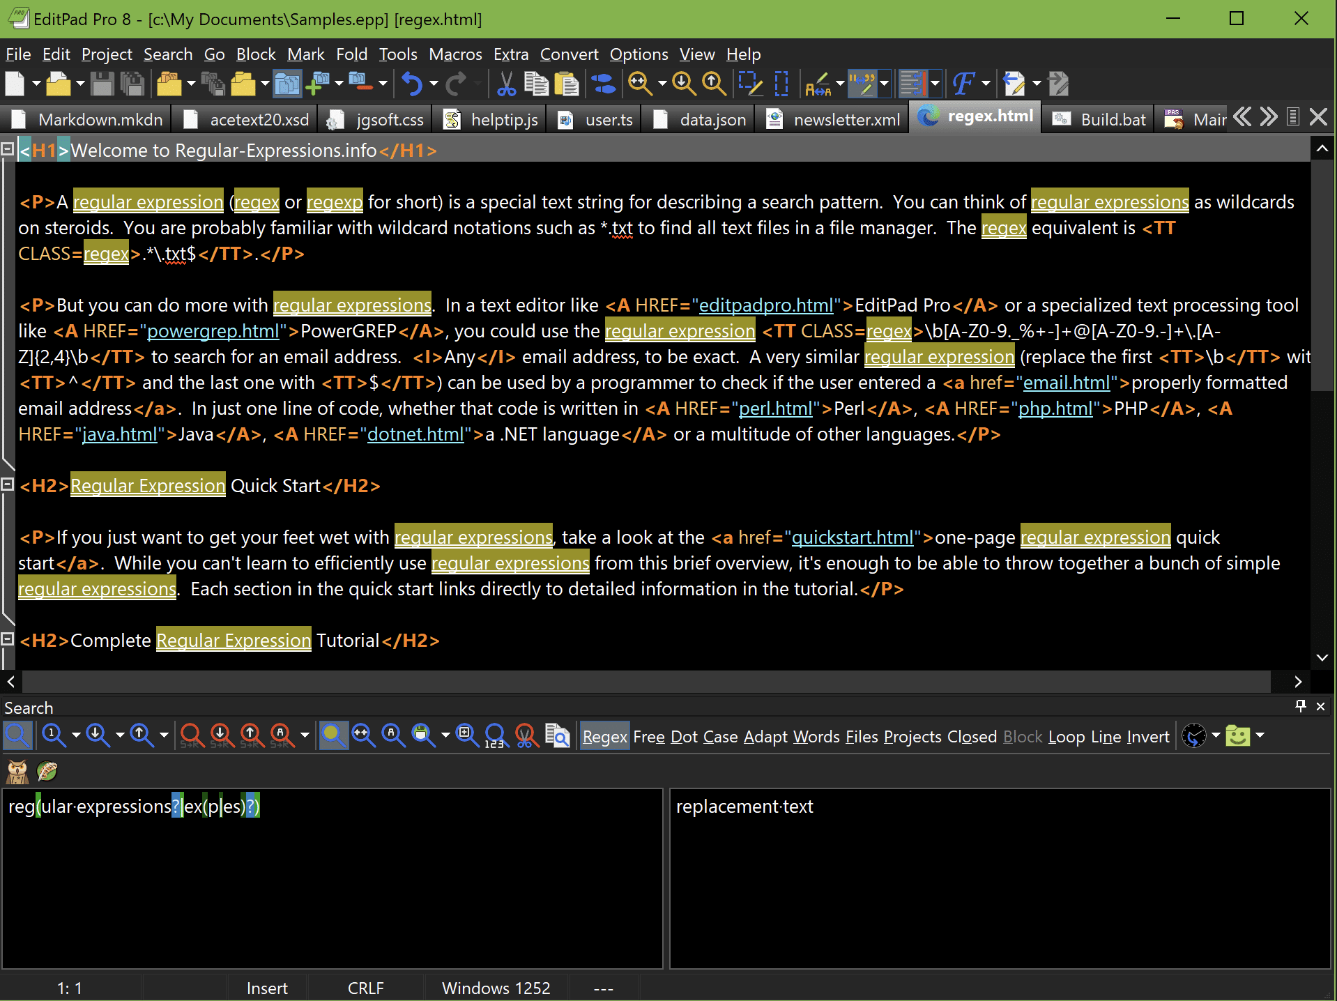Click the Find First search icon
Image resolution: width=1337 pixels, height=1001 pixels.
[53, 735]
